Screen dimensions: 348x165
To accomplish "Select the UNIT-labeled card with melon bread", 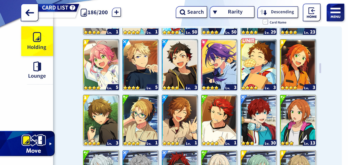I will point(259,65).
